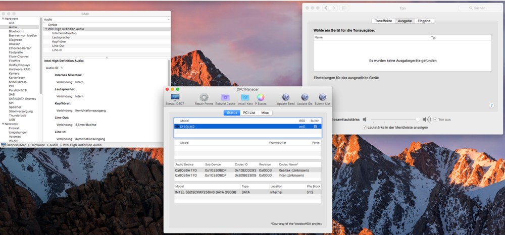This screenshot has width=505, height=235.
Task: Click Submit List globe icon
Action: (x=322, y=97)
